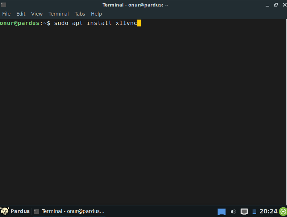Restore the Terminal window size

275,5
